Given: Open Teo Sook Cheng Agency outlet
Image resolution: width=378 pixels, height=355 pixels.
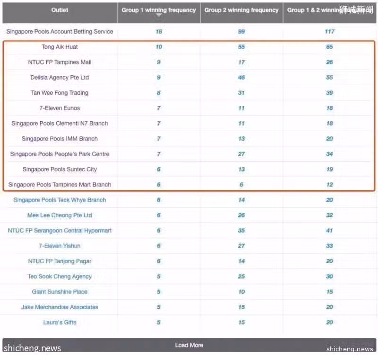Looking at the screenshot, I should [x=60, y=276].
